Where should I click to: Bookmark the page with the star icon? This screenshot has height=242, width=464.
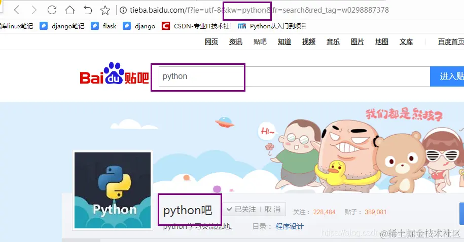point(105,10)
